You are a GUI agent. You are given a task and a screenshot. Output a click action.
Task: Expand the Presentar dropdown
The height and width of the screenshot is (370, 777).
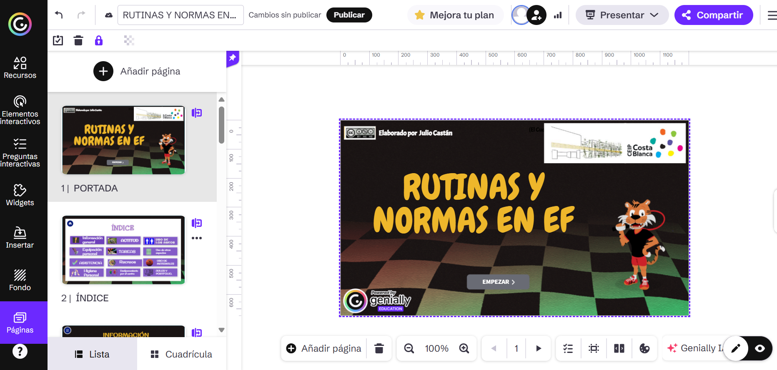(x=622, y=15)
